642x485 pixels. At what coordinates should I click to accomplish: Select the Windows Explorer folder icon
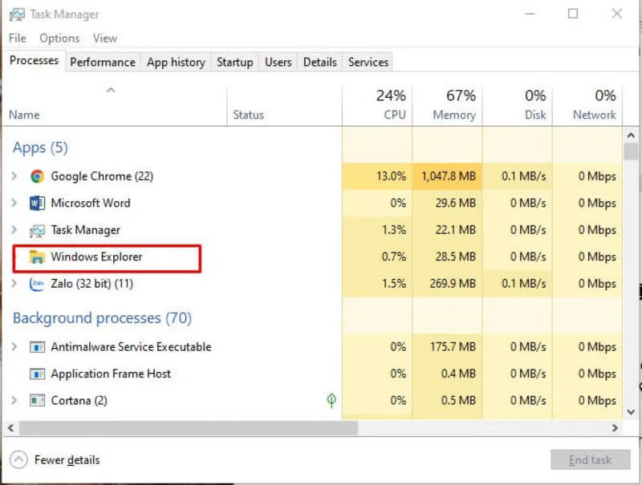[x=37, y=257]
